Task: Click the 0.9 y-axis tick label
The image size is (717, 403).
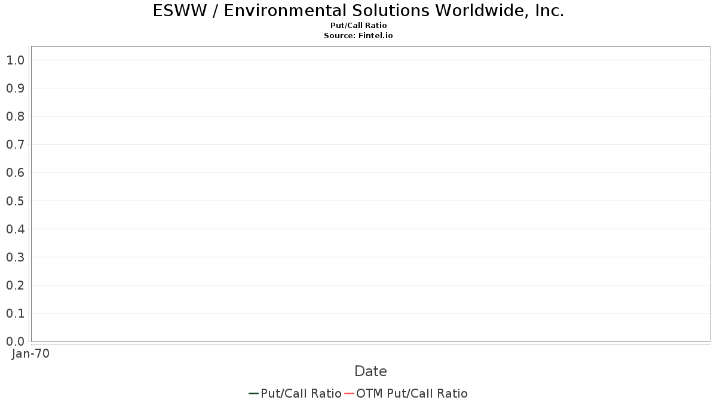Action: coord(15,88)
